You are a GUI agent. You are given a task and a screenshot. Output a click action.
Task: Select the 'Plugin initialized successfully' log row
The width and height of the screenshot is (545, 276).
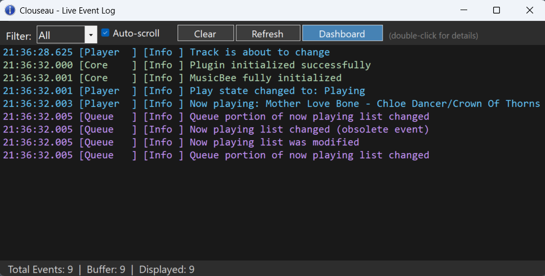[x=280, y=65]
